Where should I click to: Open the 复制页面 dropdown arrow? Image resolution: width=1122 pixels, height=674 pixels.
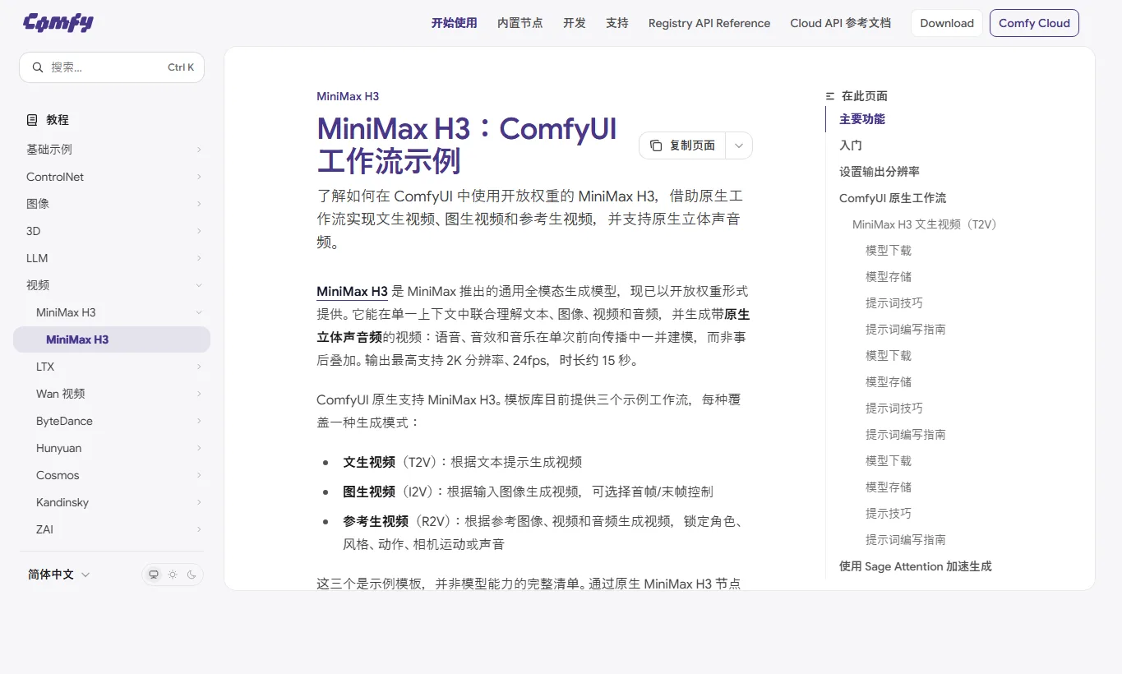tap(739, 145)
